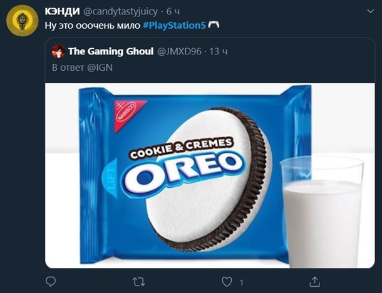Click the game controller emoji after hashtag

point(214,24)
